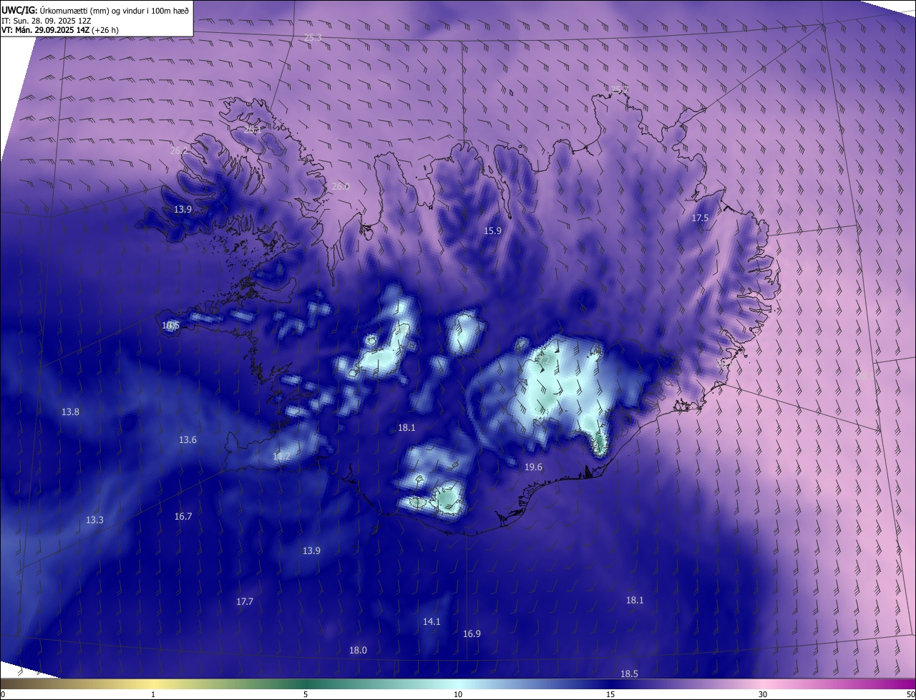Select the 13.6 value label
The image size is (916, 700).
point(187,440)
